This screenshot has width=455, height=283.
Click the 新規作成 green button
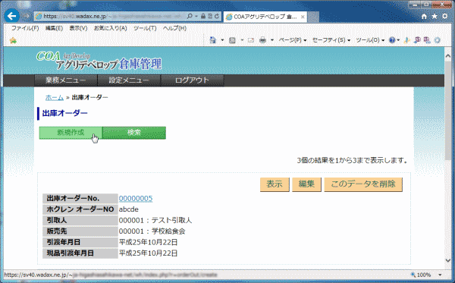click(71, 133)
